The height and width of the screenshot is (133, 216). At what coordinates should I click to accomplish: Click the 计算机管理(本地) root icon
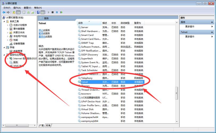4,18
